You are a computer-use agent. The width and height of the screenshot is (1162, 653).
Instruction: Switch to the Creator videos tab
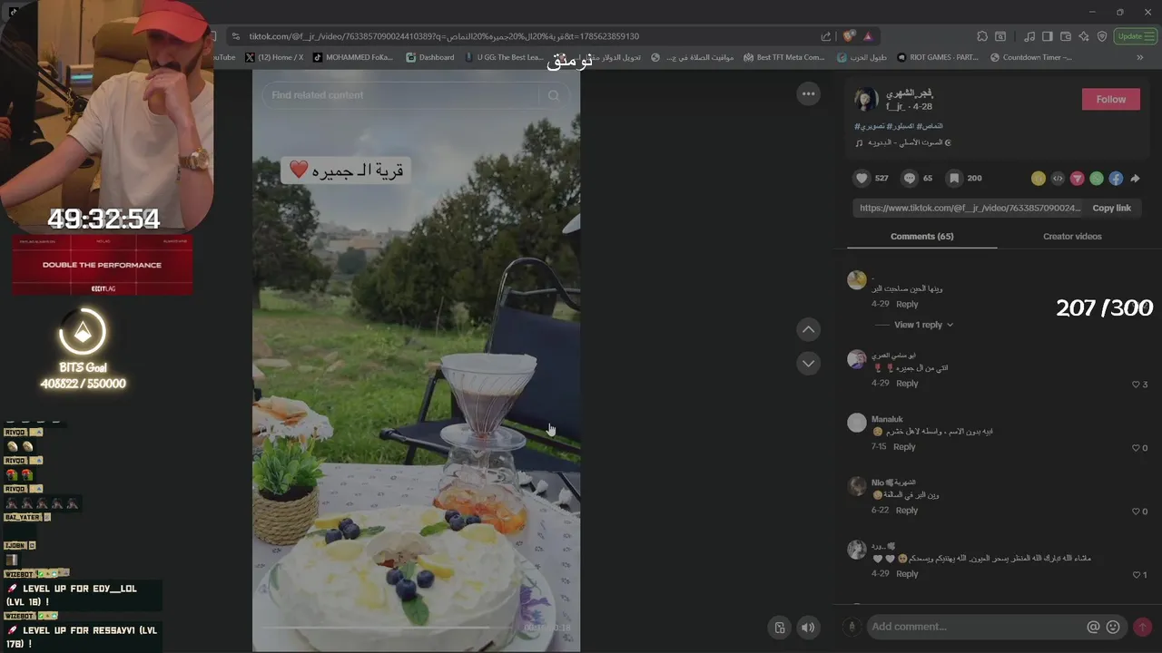click(x=1072, y=237)
